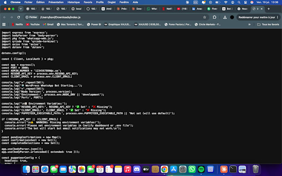The width and height of the screenshot is (282, 176).
Task: Open the Historique menu
Action: click(x=73, y=2)
